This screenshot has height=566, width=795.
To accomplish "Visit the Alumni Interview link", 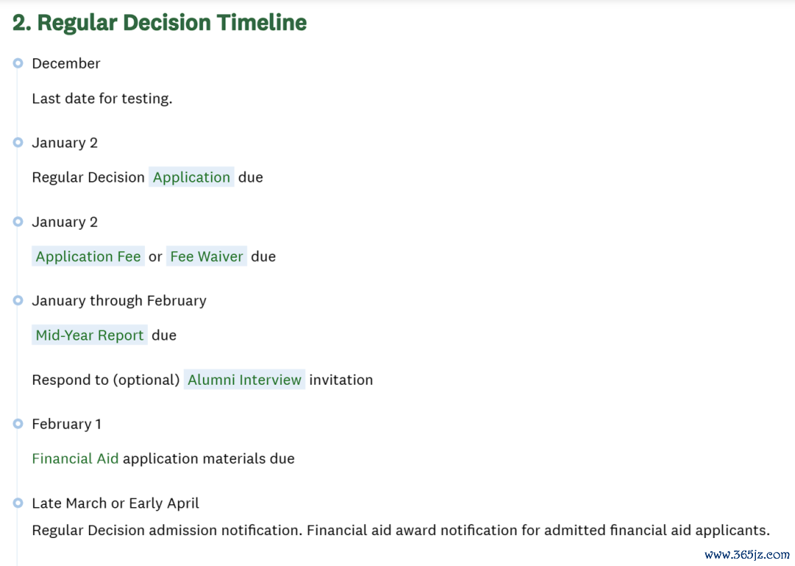I will click(245, 380).
